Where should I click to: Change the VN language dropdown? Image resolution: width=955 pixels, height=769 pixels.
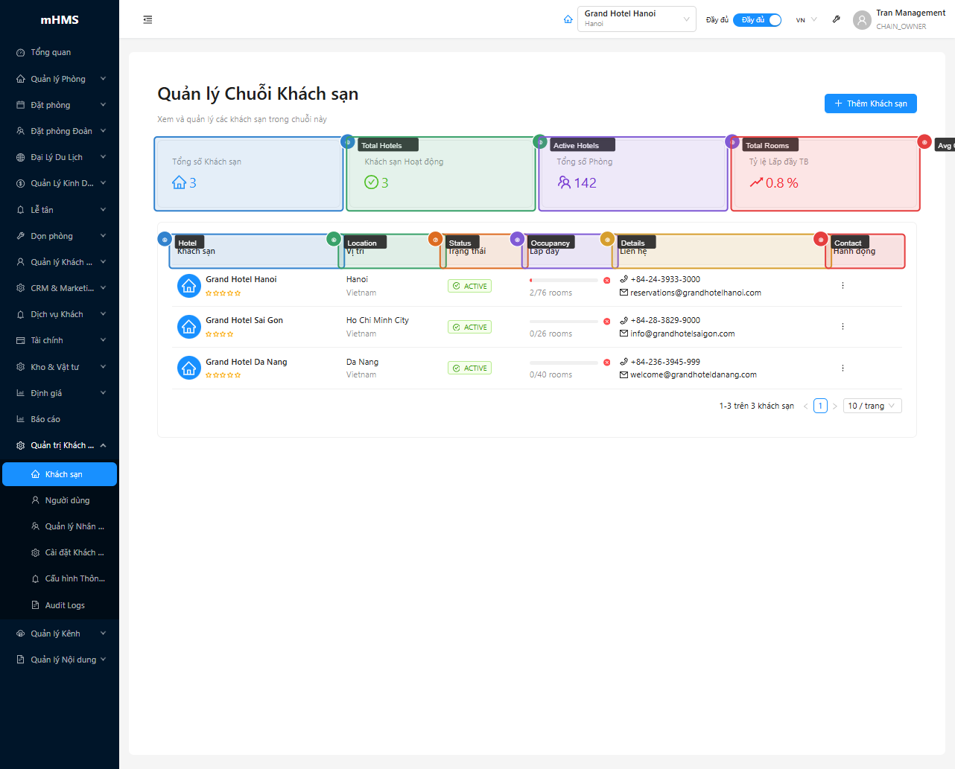[806, 20]
